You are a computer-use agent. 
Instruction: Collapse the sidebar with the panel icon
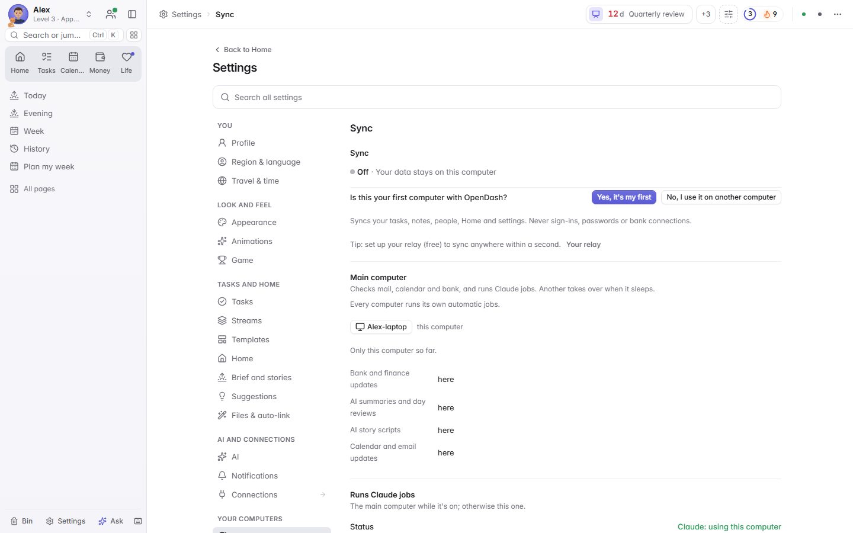(x=132, y=14)
